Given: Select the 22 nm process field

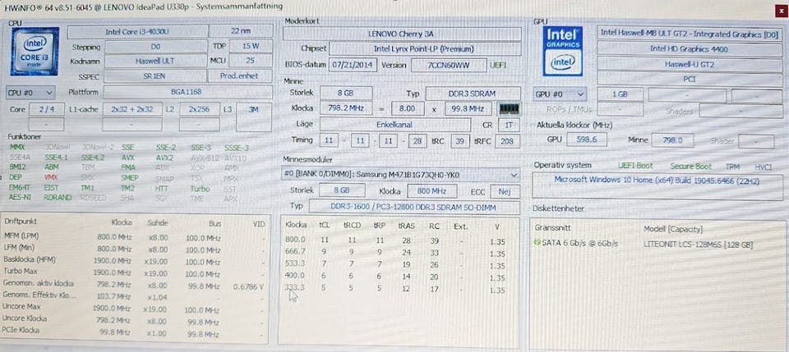Looking at the screenshot, I should coord(241,31).
